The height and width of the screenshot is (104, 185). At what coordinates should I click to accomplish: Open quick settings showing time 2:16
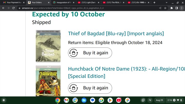[x=175, y=100]
